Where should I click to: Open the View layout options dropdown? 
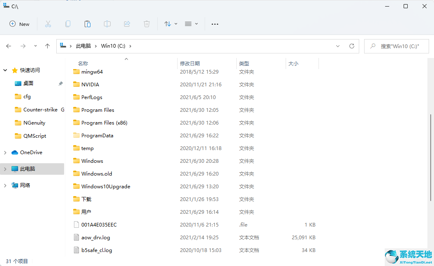pos(191,24)
